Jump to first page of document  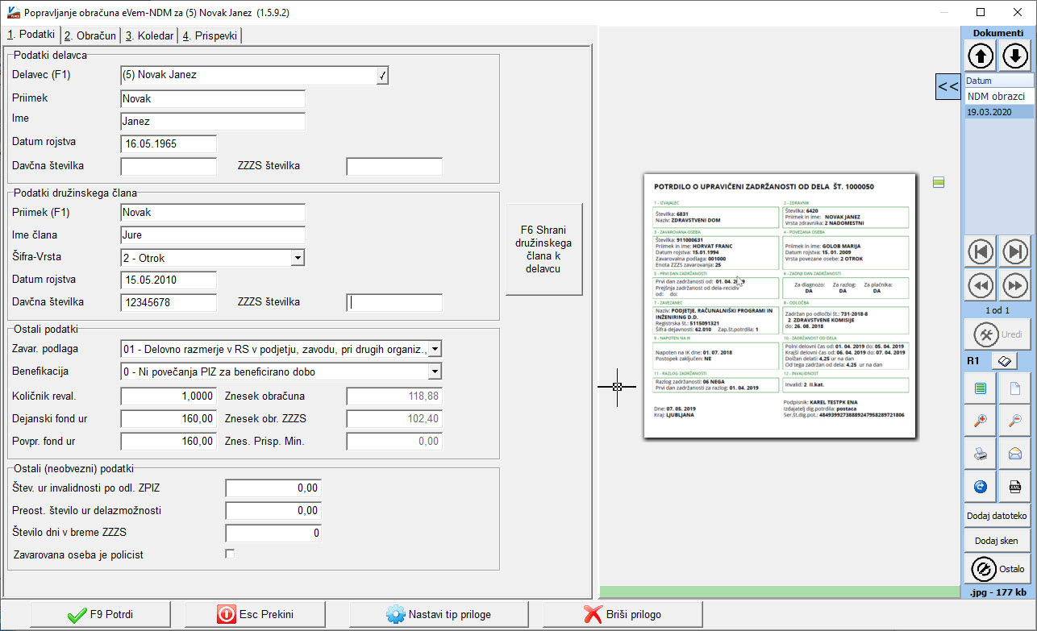(981, 251)
